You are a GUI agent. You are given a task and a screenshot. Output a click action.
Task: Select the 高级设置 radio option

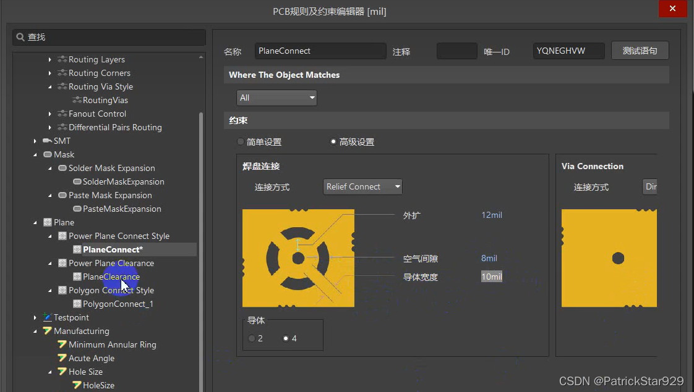click(x=333, y=141)
